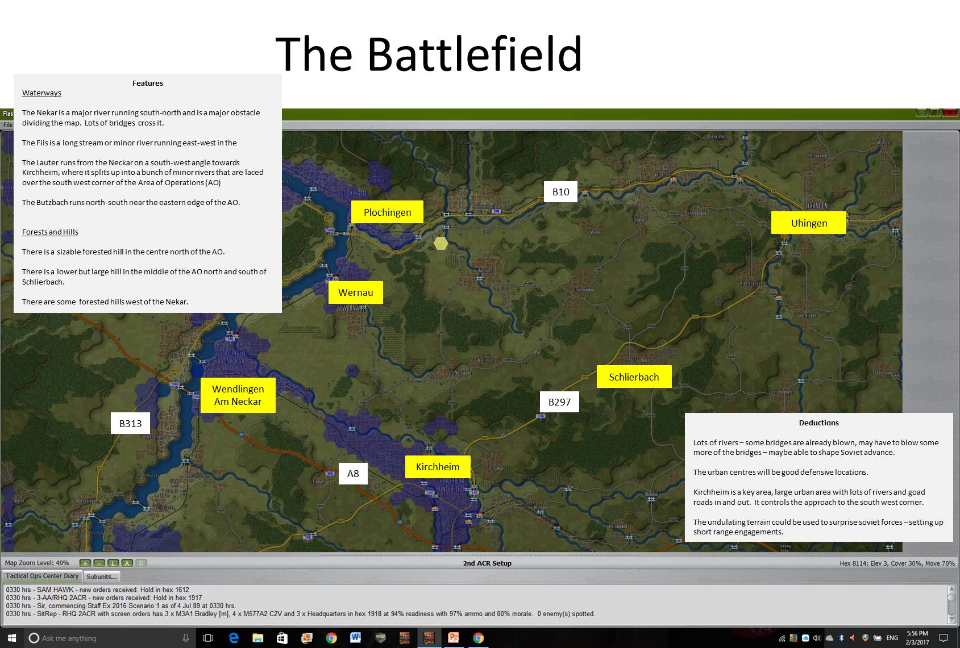Open the File menu of the game window
Image resolution: width=960 pixels, height=648 pixels.
7,125
